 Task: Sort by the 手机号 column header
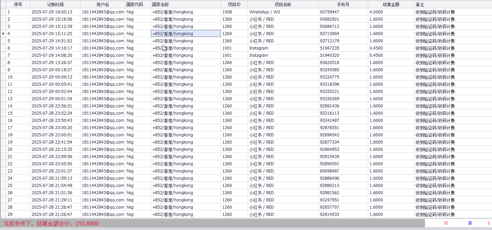tap(343, 4)
